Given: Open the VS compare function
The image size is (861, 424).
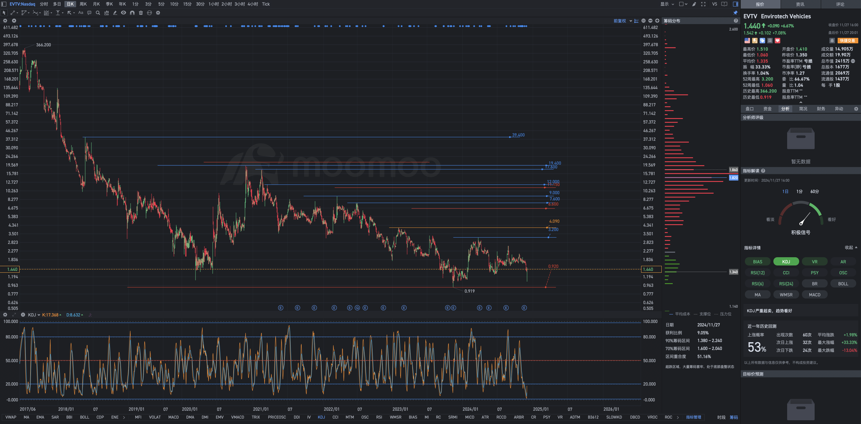Looking at the screenshot, I should [715, 4].
